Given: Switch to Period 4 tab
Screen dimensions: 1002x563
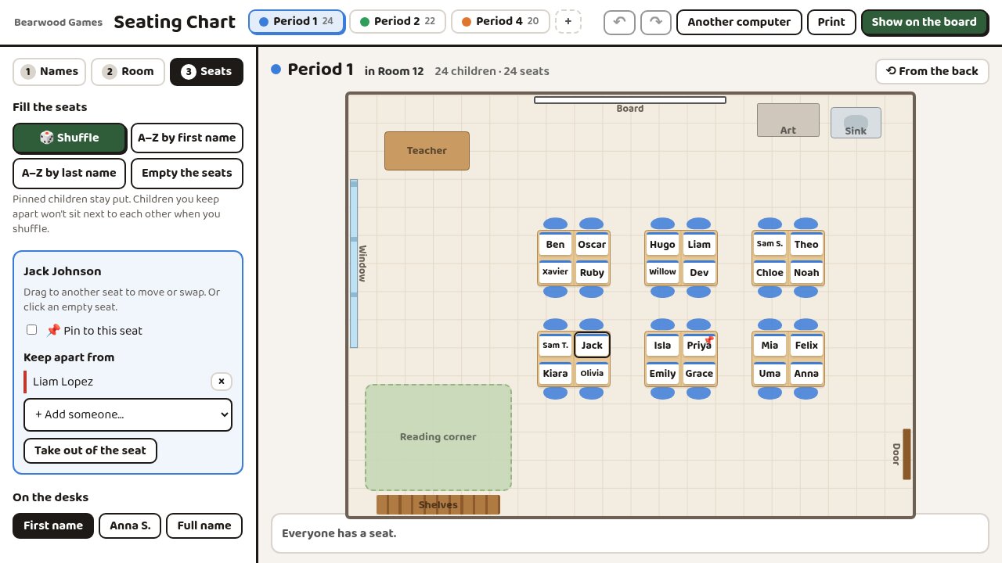Looking at the screenshot, I should [499, 22].
